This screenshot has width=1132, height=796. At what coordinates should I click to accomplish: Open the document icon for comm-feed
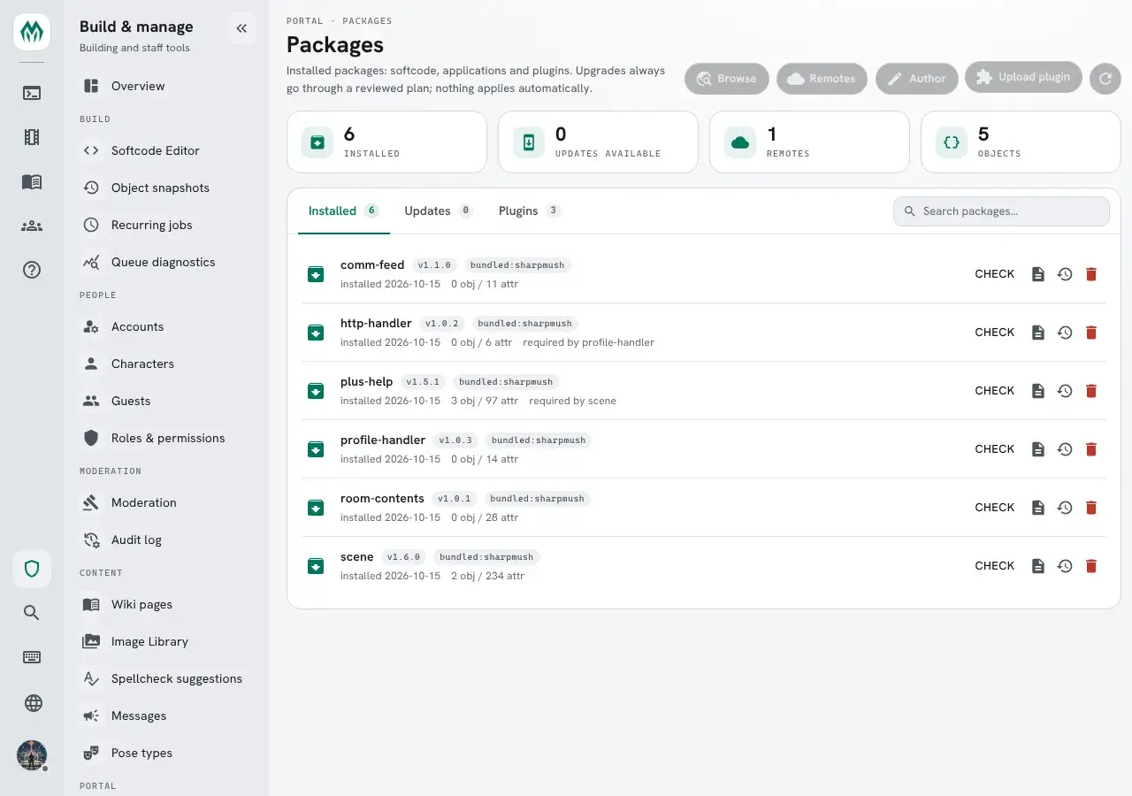pyautogui.click(x=1038, y=274)
